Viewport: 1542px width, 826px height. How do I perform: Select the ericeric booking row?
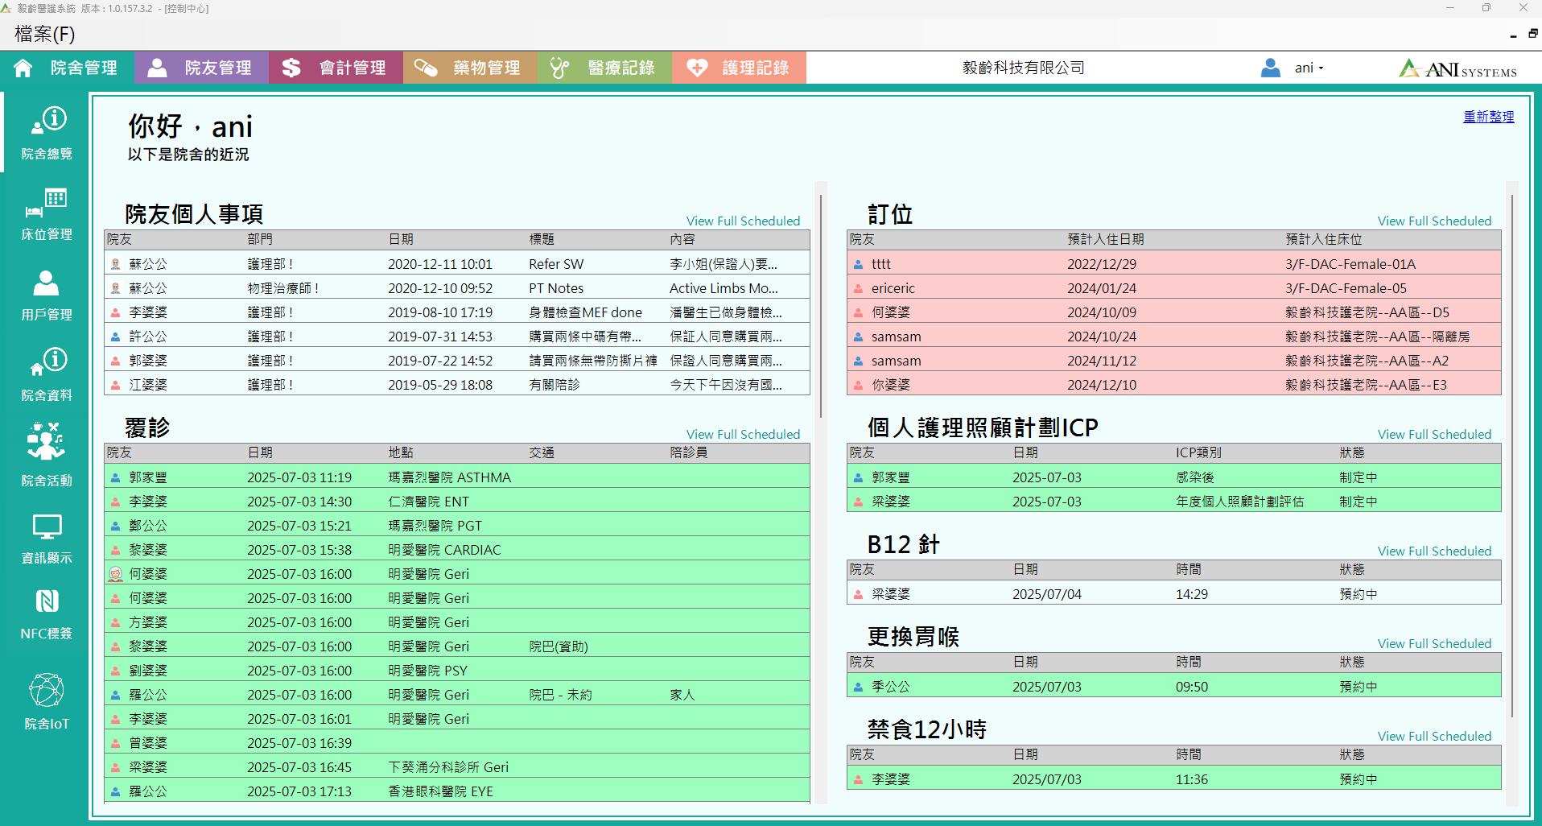point(1173,288)
